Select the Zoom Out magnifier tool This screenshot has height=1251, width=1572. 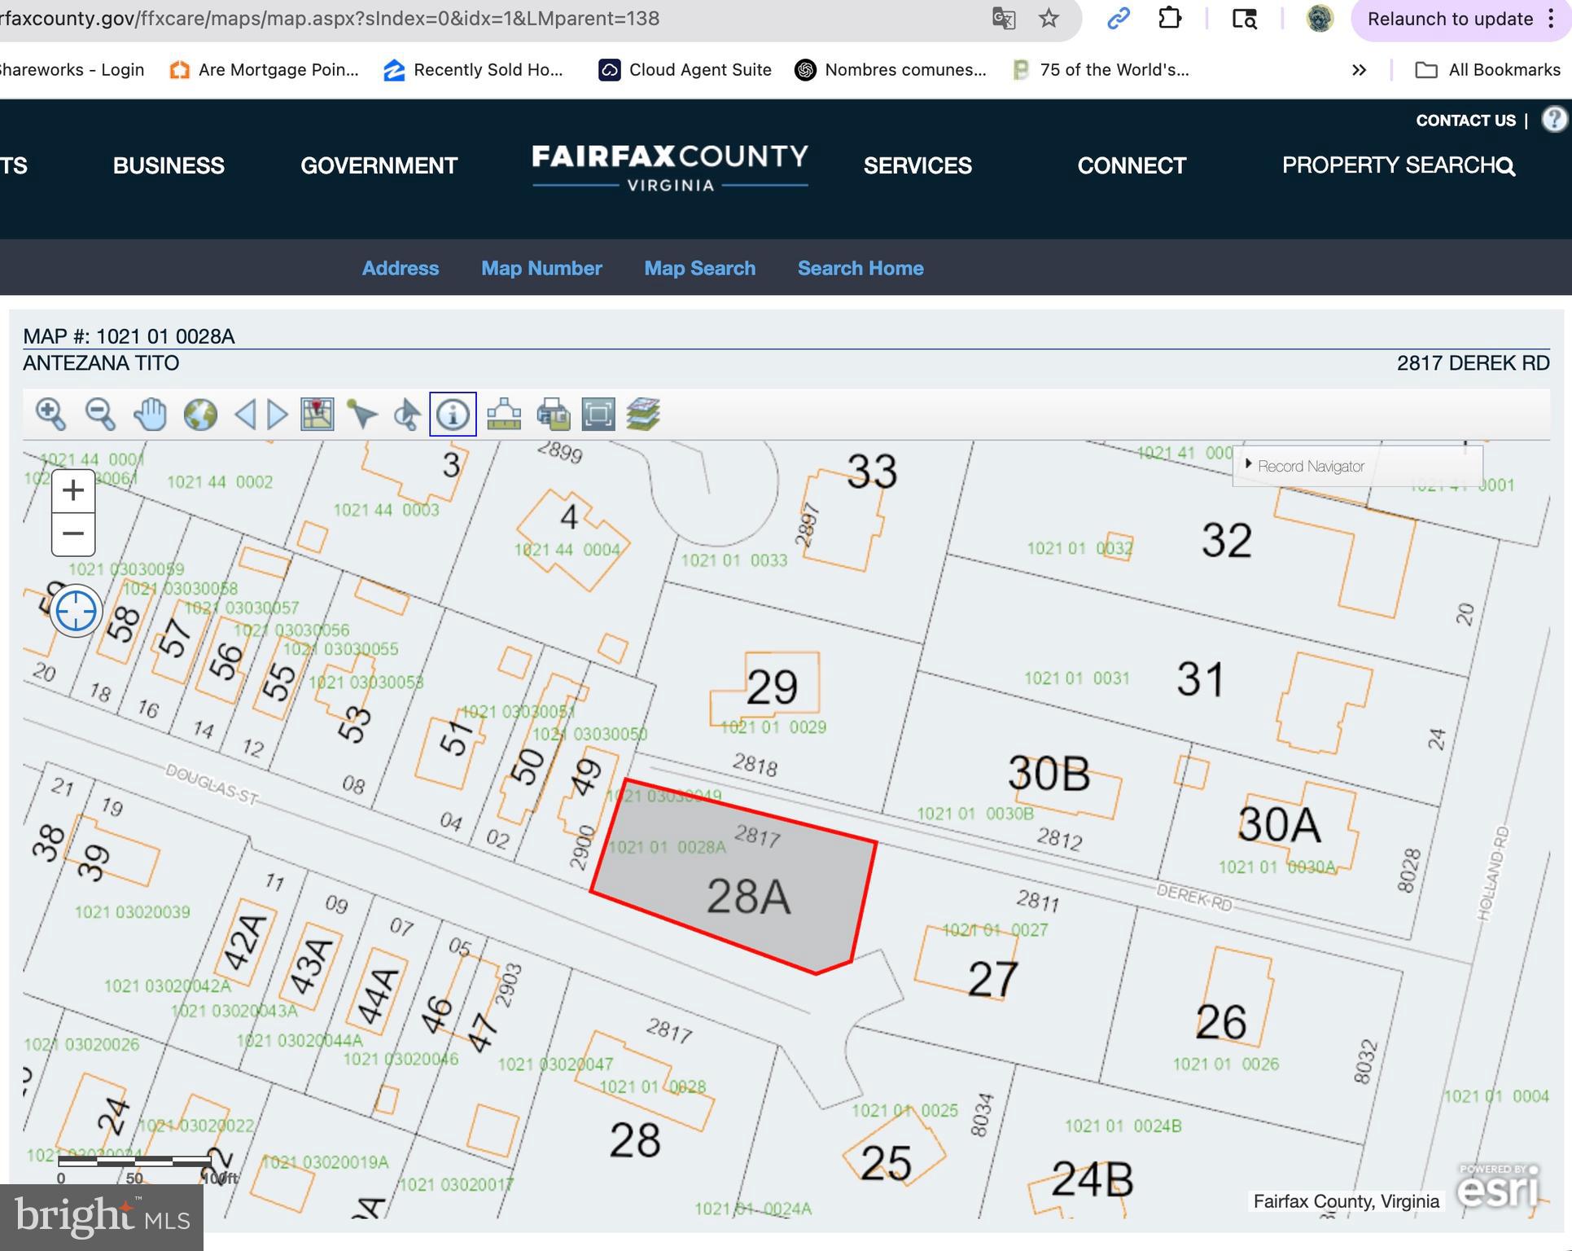coord(99,415)
